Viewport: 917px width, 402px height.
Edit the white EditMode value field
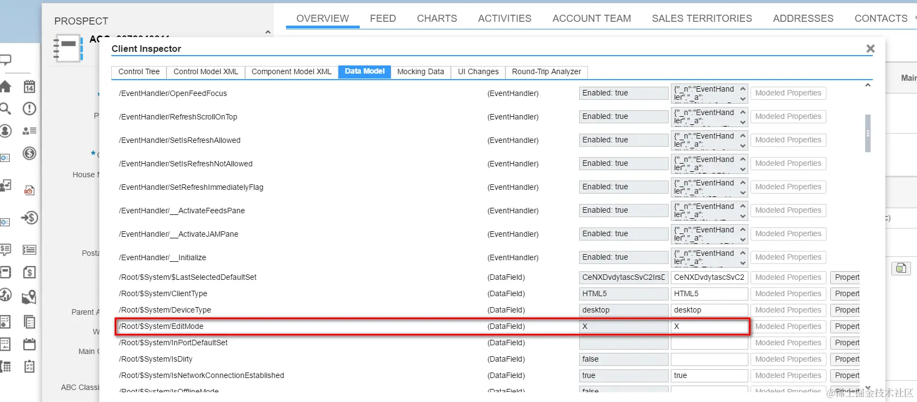click(x=709, y=326)
